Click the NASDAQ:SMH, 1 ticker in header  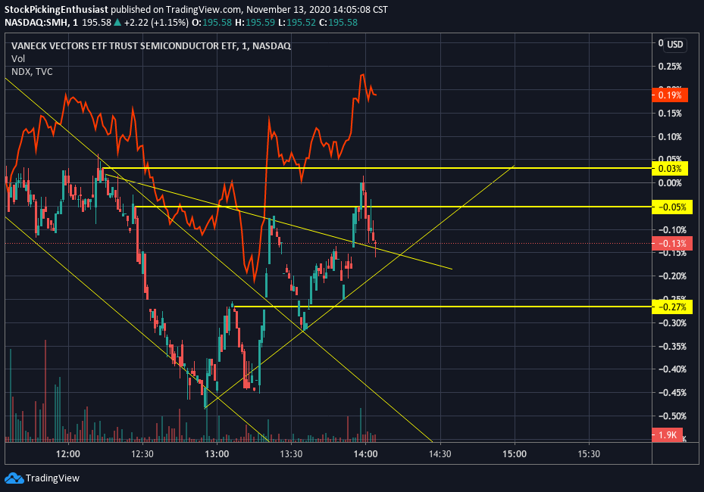coord(42,23)
